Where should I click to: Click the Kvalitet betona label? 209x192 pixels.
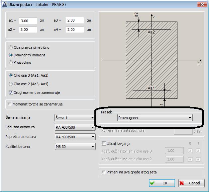[18, 147]
